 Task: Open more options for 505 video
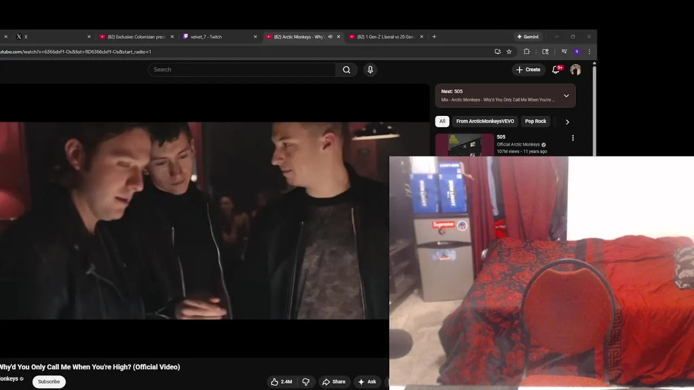coord(573,138)
